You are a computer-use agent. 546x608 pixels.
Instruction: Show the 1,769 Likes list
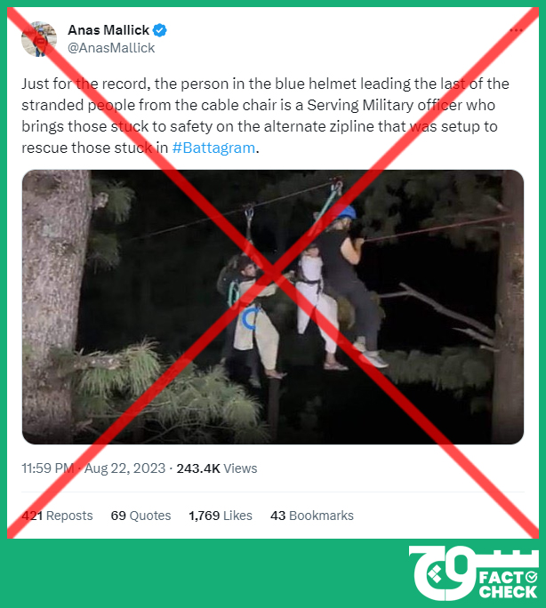(221, 516)
